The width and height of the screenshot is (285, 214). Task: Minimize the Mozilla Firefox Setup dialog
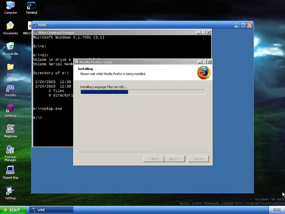(x=200, y=62)
